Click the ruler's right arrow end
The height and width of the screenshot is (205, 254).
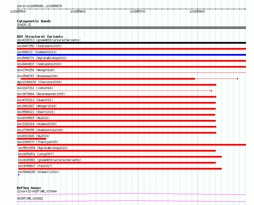(245, 9)
